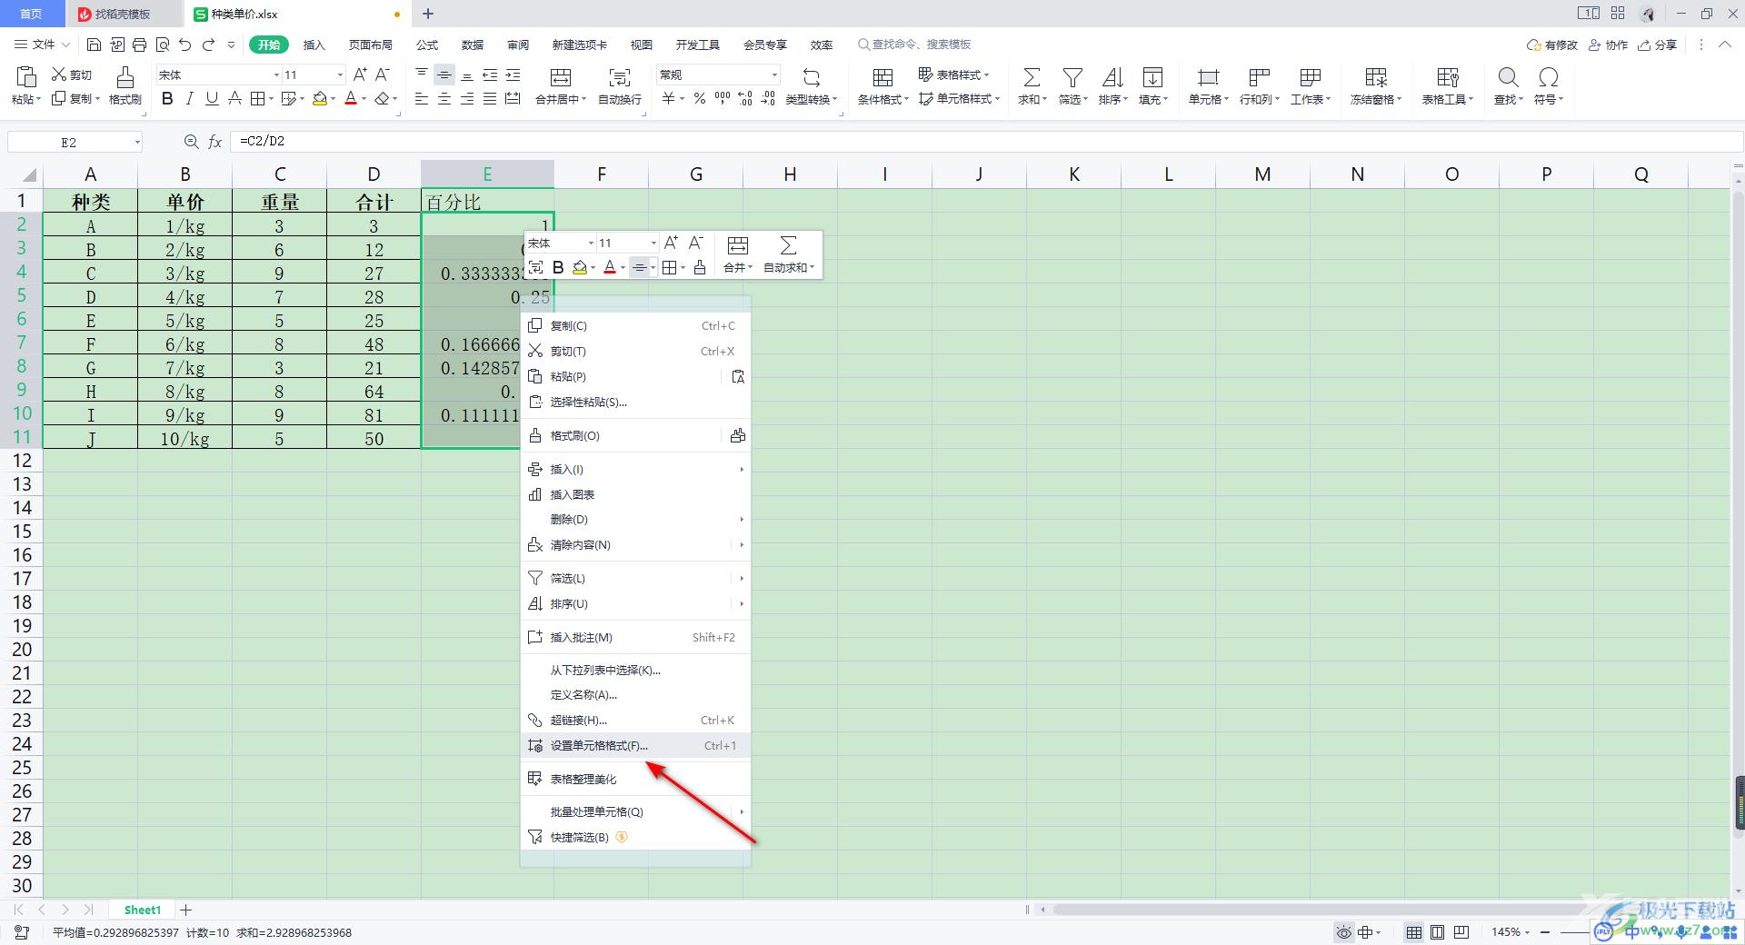Click into the formula bar showing =C2/D2

click(986, 142)
